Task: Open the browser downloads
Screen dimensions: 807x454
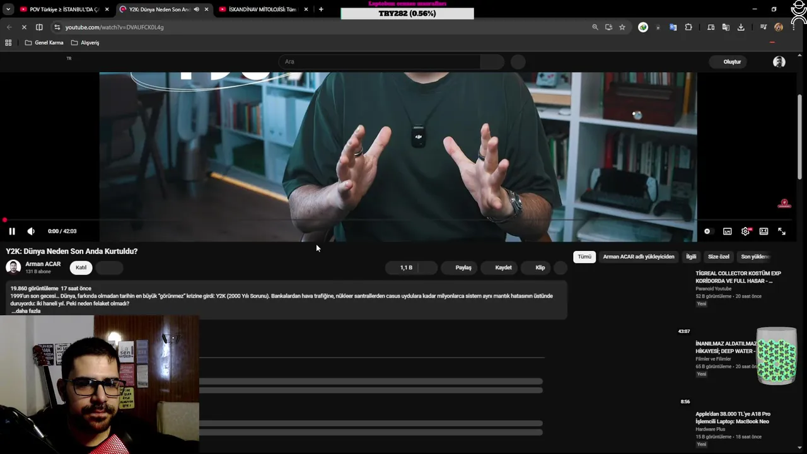Action: [x=741, y=27]
